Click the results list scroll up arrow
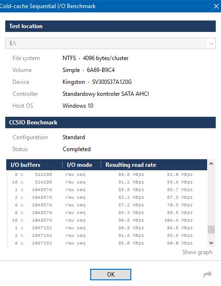This screenshot has width=221, height=286. pyautogui.click(x=211, y=163)
